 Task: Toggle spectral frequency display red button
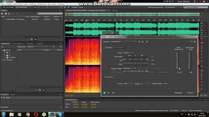pos(35,7)
